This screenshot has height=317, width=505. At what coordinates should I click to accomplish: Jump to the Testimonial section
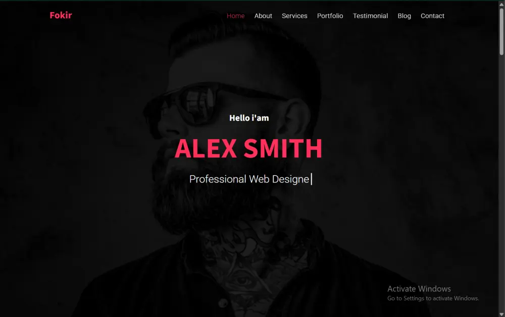pos(370,16)
